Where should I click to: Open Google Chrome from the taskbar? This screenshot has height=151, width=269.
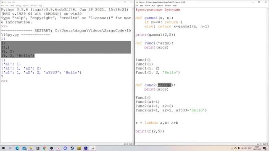pyautogui.click(x=45, y=148)
